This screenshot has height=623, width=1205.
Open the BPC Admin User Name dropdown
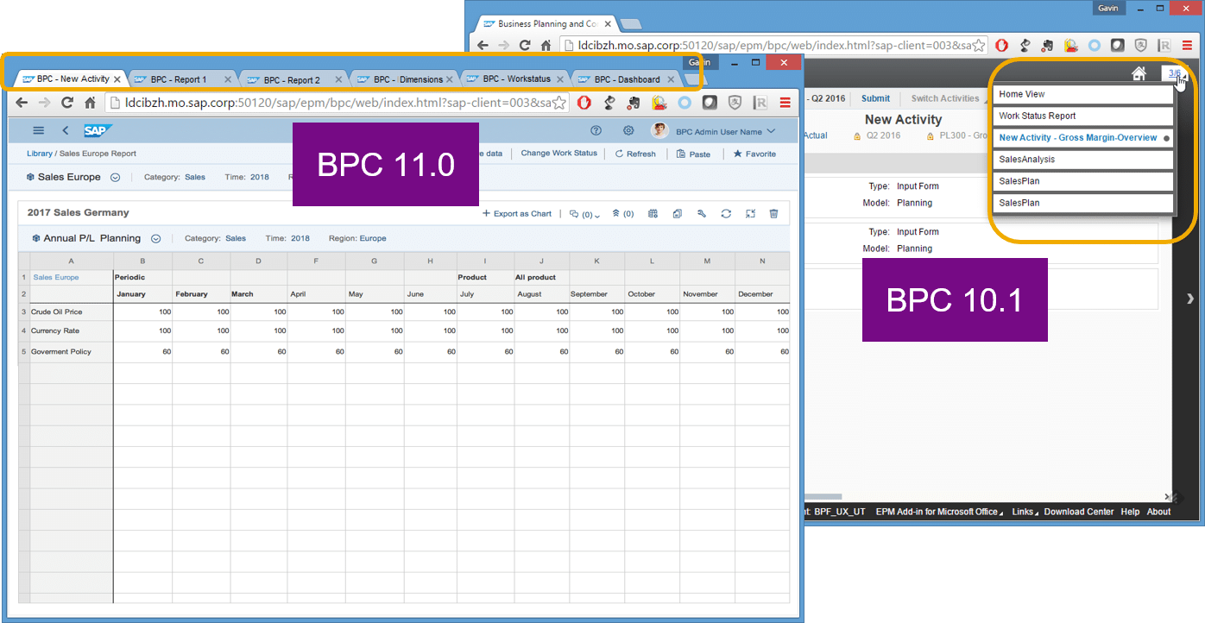725,131
